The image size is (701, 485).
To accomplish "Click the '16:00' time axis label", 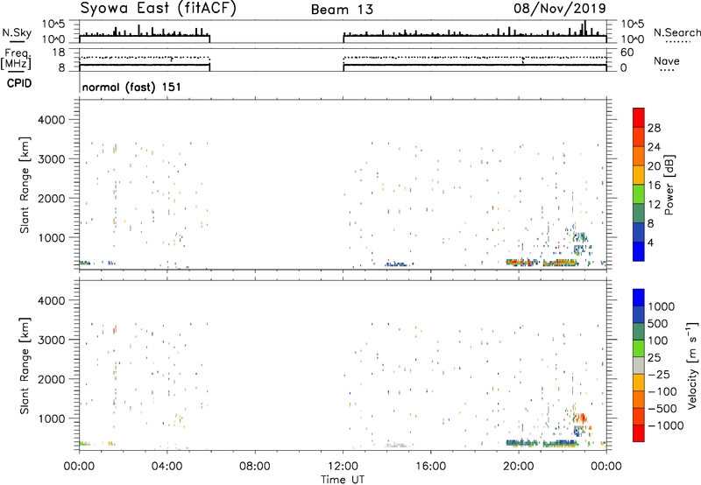I will [x=430, y=467].
